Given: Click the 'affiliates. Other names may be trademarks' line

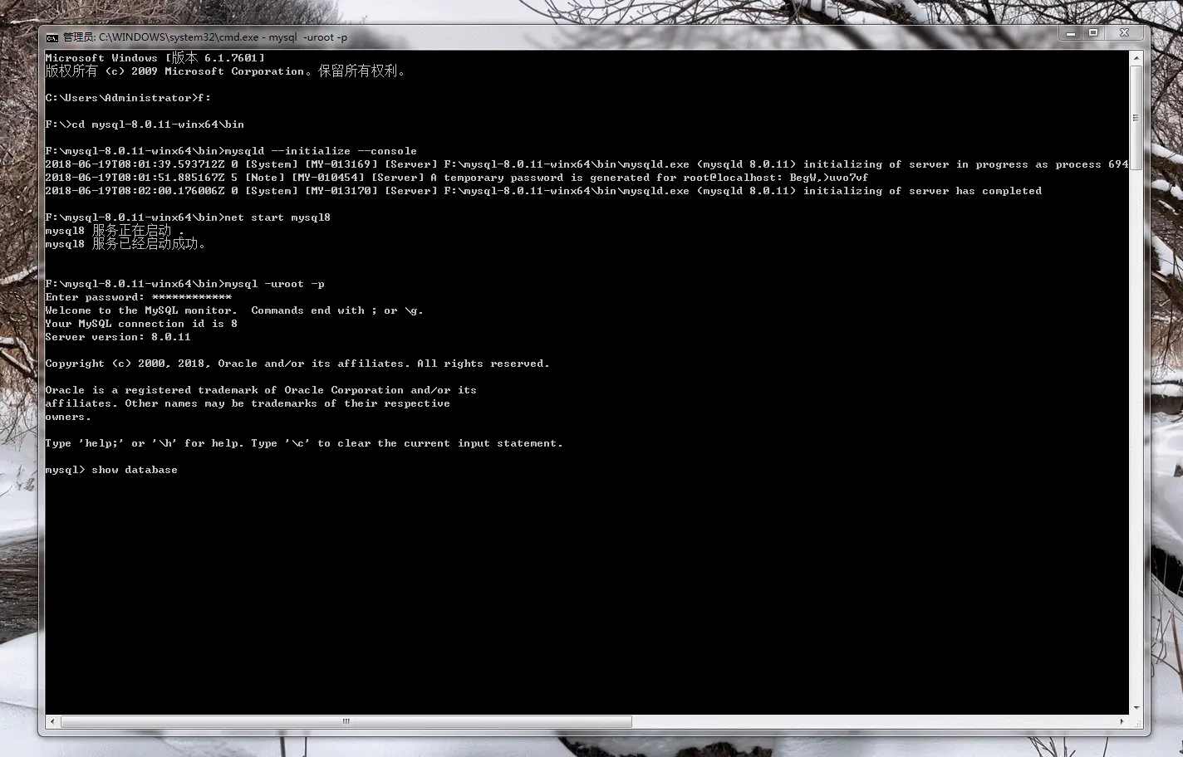Looking at the screenshot, I should pos(248,403).
